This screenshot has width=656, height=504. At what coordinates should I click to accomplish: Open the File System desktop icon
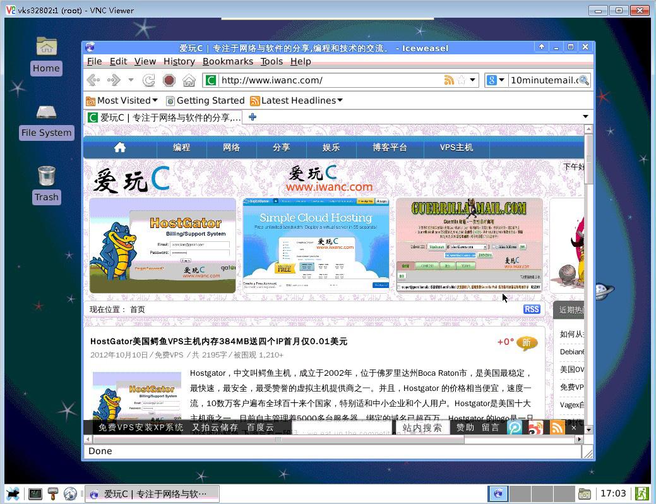47,121
